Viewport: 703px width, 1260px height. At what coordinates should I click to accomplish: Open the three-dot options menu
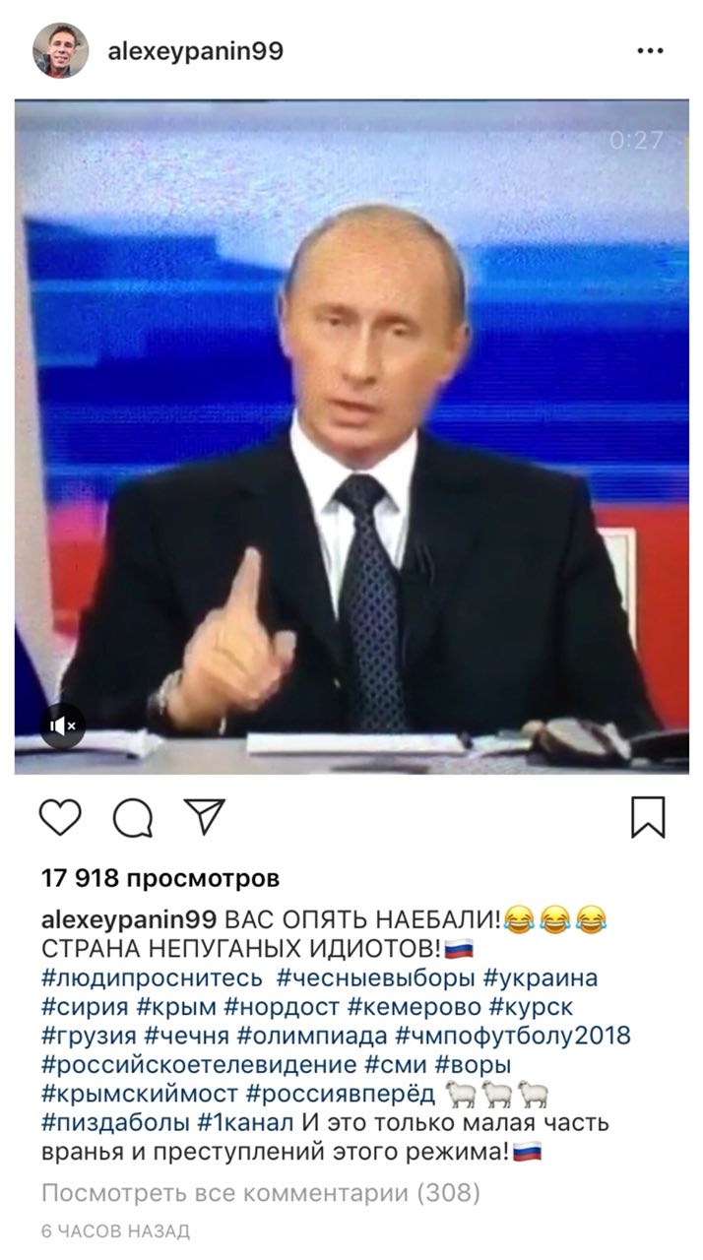click(x=650, y=51)
